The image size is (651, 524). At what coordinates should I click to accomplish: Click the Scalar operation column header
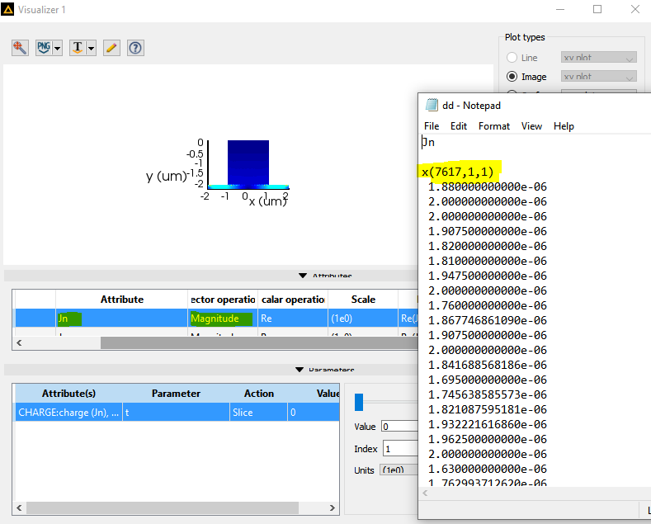(x=293, y=300)
